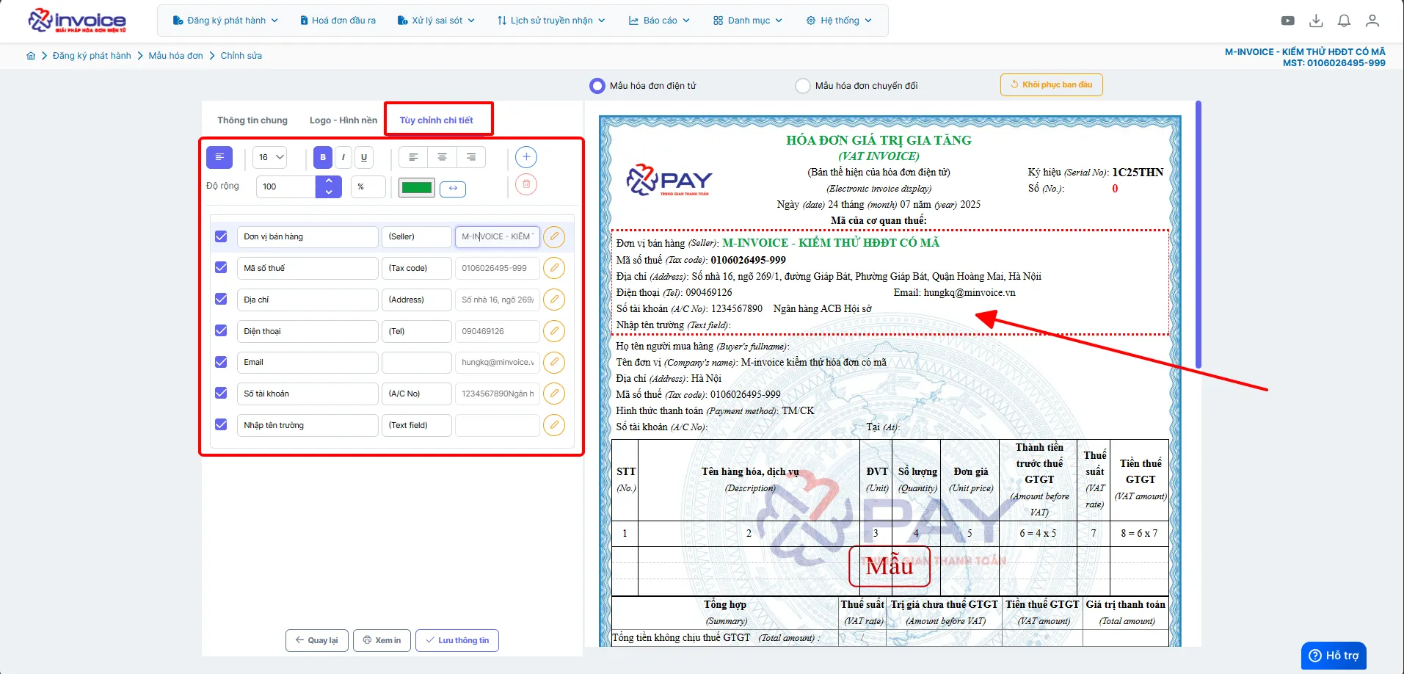Add a new field with plus icon
Viewport: 1404px width, 674px height.
526,157
